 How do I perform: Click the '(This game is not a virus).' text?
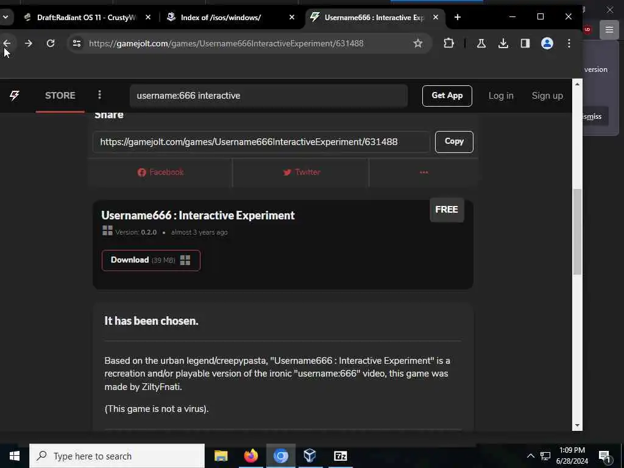(157, 409)
